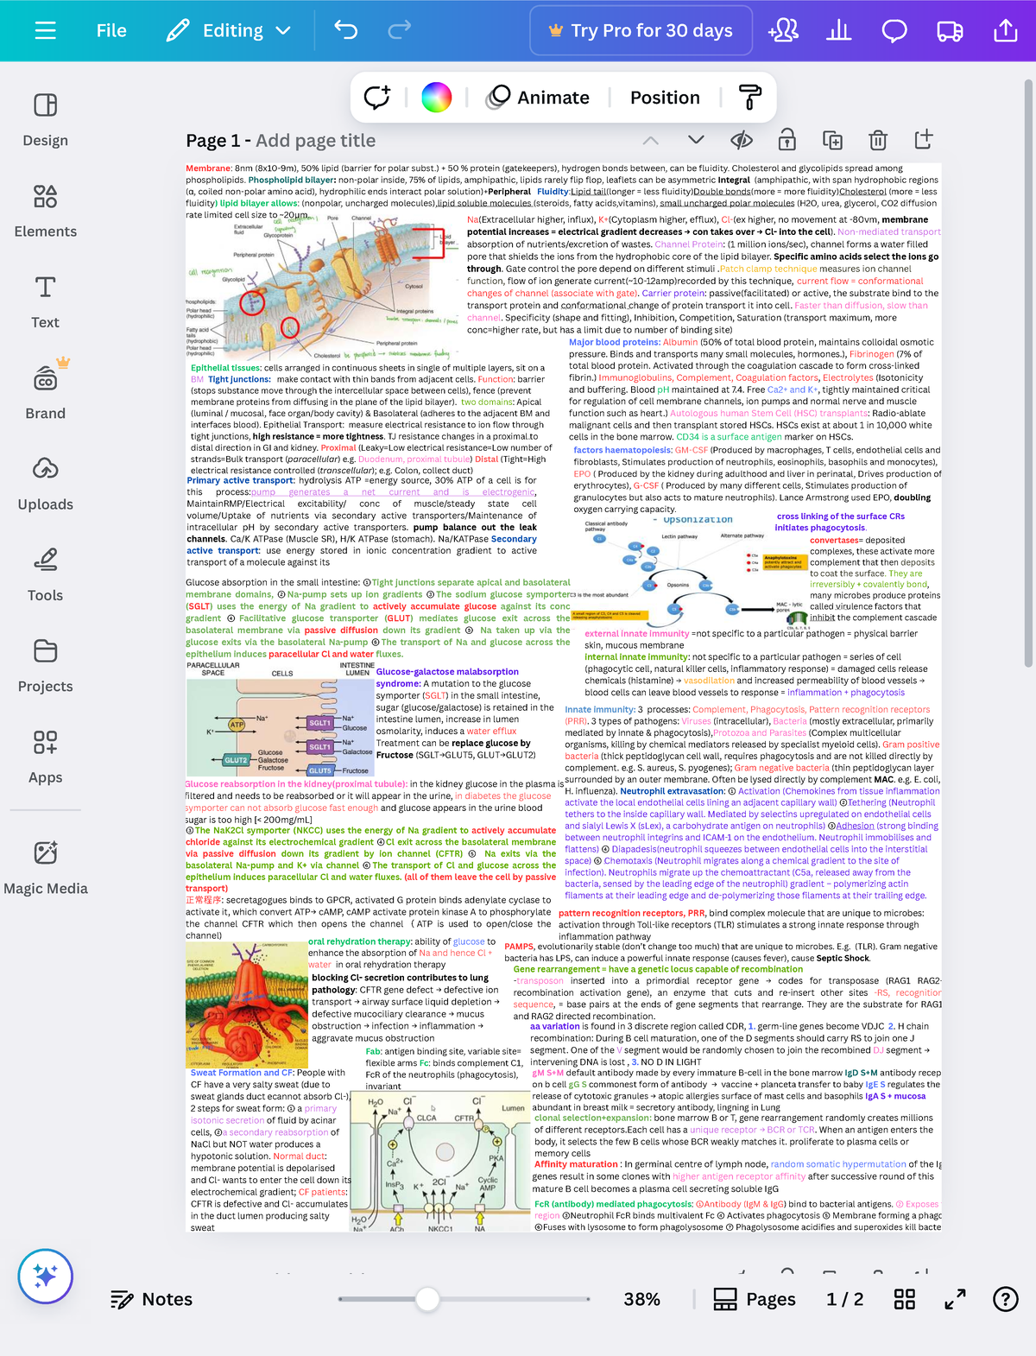Click the 'Epithelial tissues:' heading text

point(225,368)
